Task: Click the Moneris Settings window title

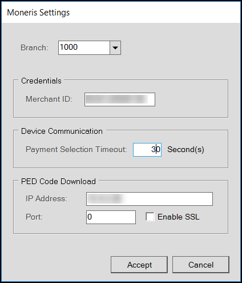Action: pyautogui.click(x=38, y=13)
